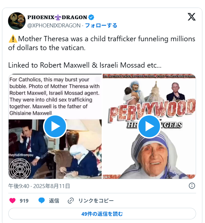Open @XPHOENIXDRAGON handle link

[x=54, y=25]
